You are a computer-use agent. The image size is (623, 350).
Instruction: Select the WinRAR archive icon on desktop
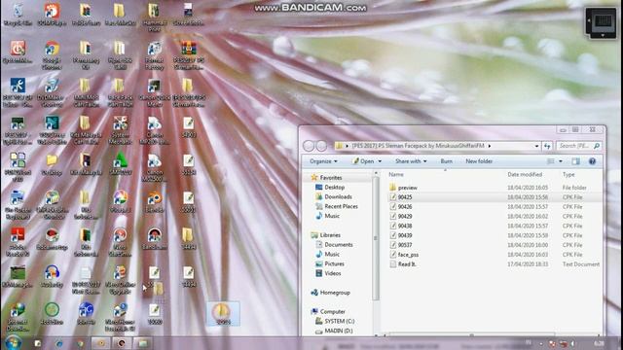(x=188, y=54)
